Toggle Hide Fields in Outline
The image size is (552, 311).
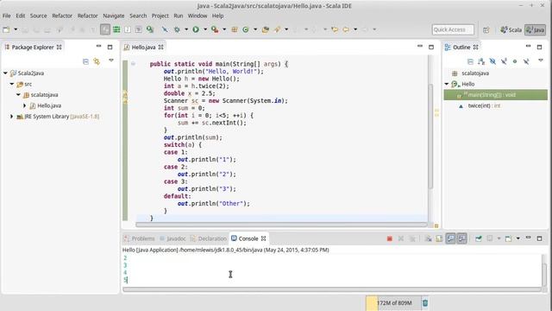(x=492, y=61)
